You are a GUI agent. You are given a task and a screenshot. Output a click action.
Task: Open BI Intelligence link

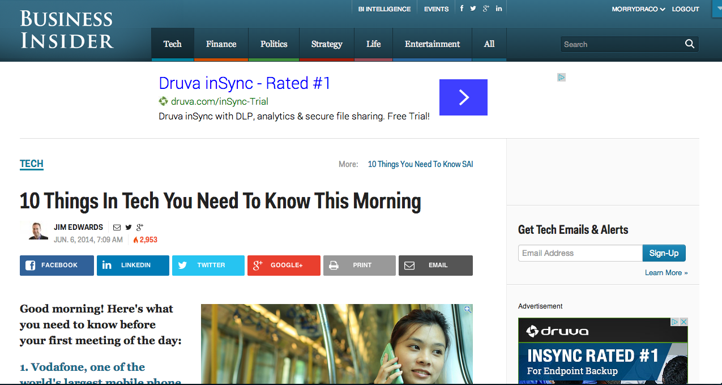(x=385, y=9)
